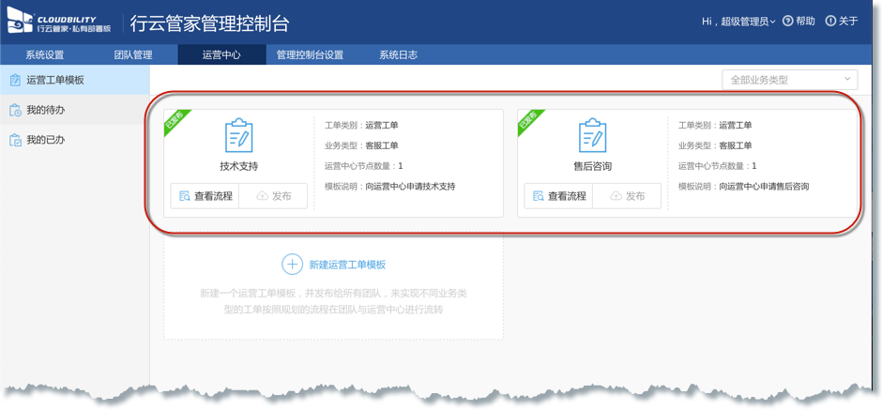The height and width of the screenshot is (410, 882).
Task: Click the 我的待办 sidebar icon
Action: tap(14, 111)
